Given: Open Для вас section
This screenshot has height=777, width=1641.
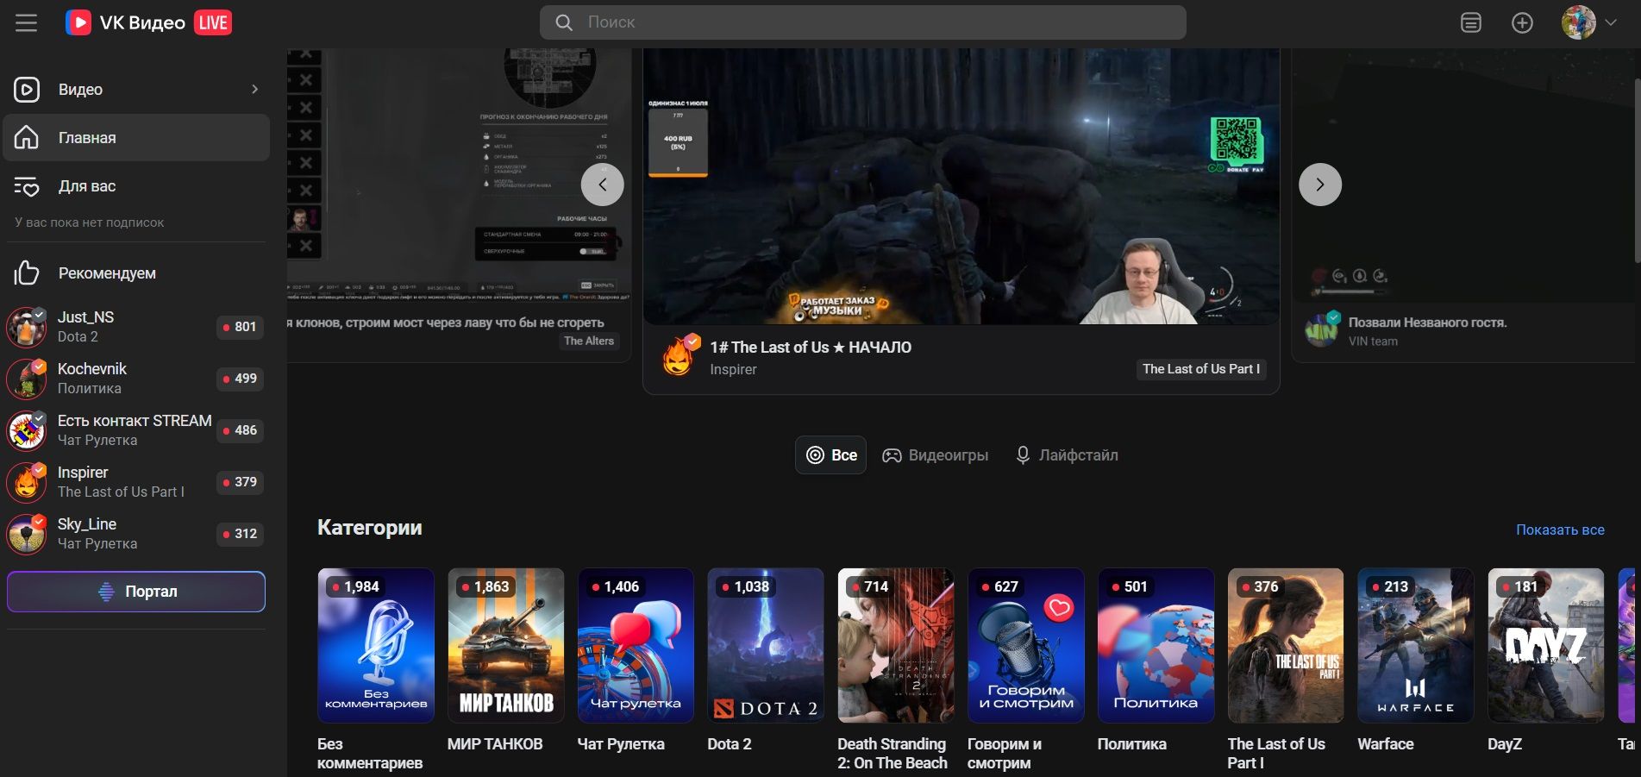Looking at the screenshot, I should pyautogui.click(x=136, y=185).
